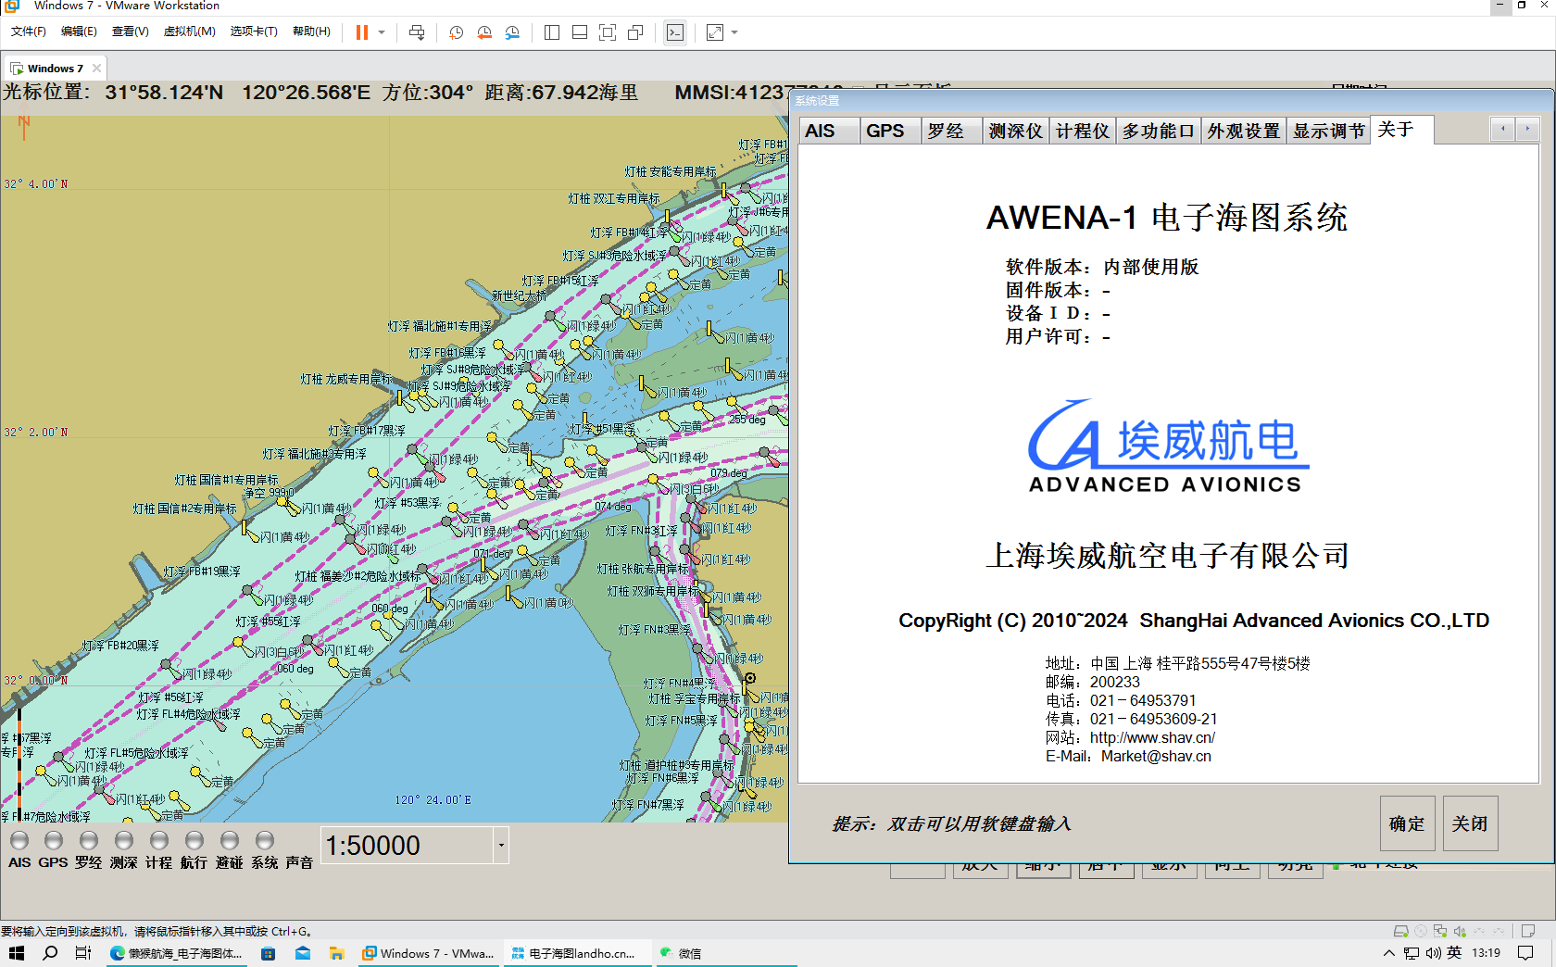
Task: Open the 虚拟机(M) menu
Action: [190, 31]
